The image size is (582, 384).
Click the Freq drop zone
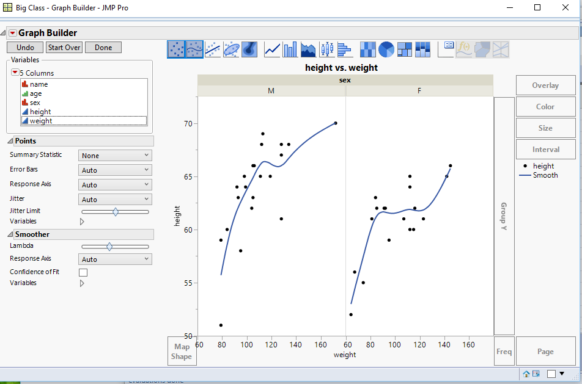(504, 351)
